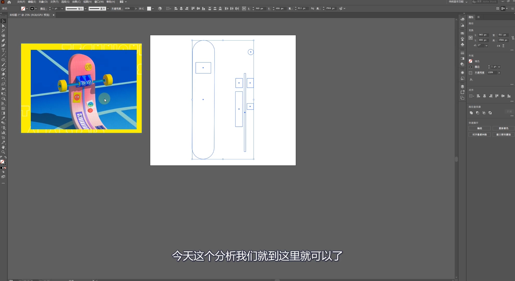The image size is (515, 281).
Task: Expand the stroke weight dropdown in properties
Action: point(499,67)
